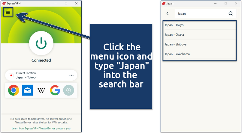Toggle the VPN power button
The width and height of the screenshot is (242, 133).
point(41,43)
